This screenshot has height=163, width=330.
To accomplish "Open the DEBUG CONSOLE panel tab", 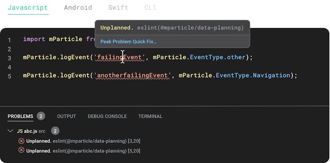I will pyautogui.click(x=107, y=116).
